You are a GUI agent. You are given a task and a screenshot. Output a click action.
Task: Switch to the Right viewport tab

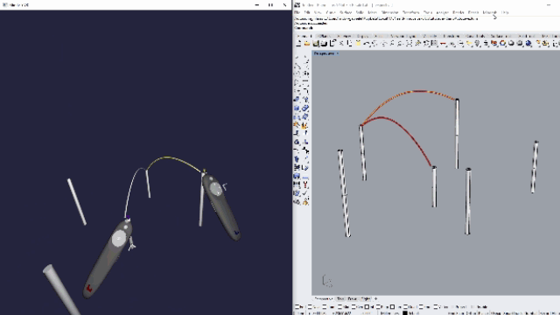[366, 298]
